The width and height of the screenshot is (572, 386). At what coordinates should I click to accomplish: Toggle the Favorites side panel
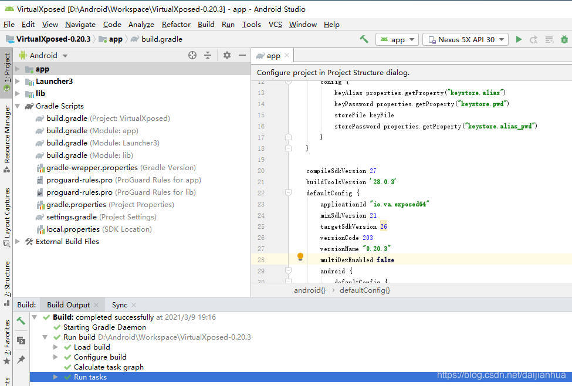[x=6, y=342]
